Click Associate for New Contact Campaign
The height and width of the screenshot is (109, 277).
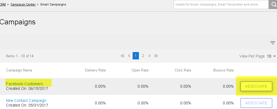pos(256,103)
